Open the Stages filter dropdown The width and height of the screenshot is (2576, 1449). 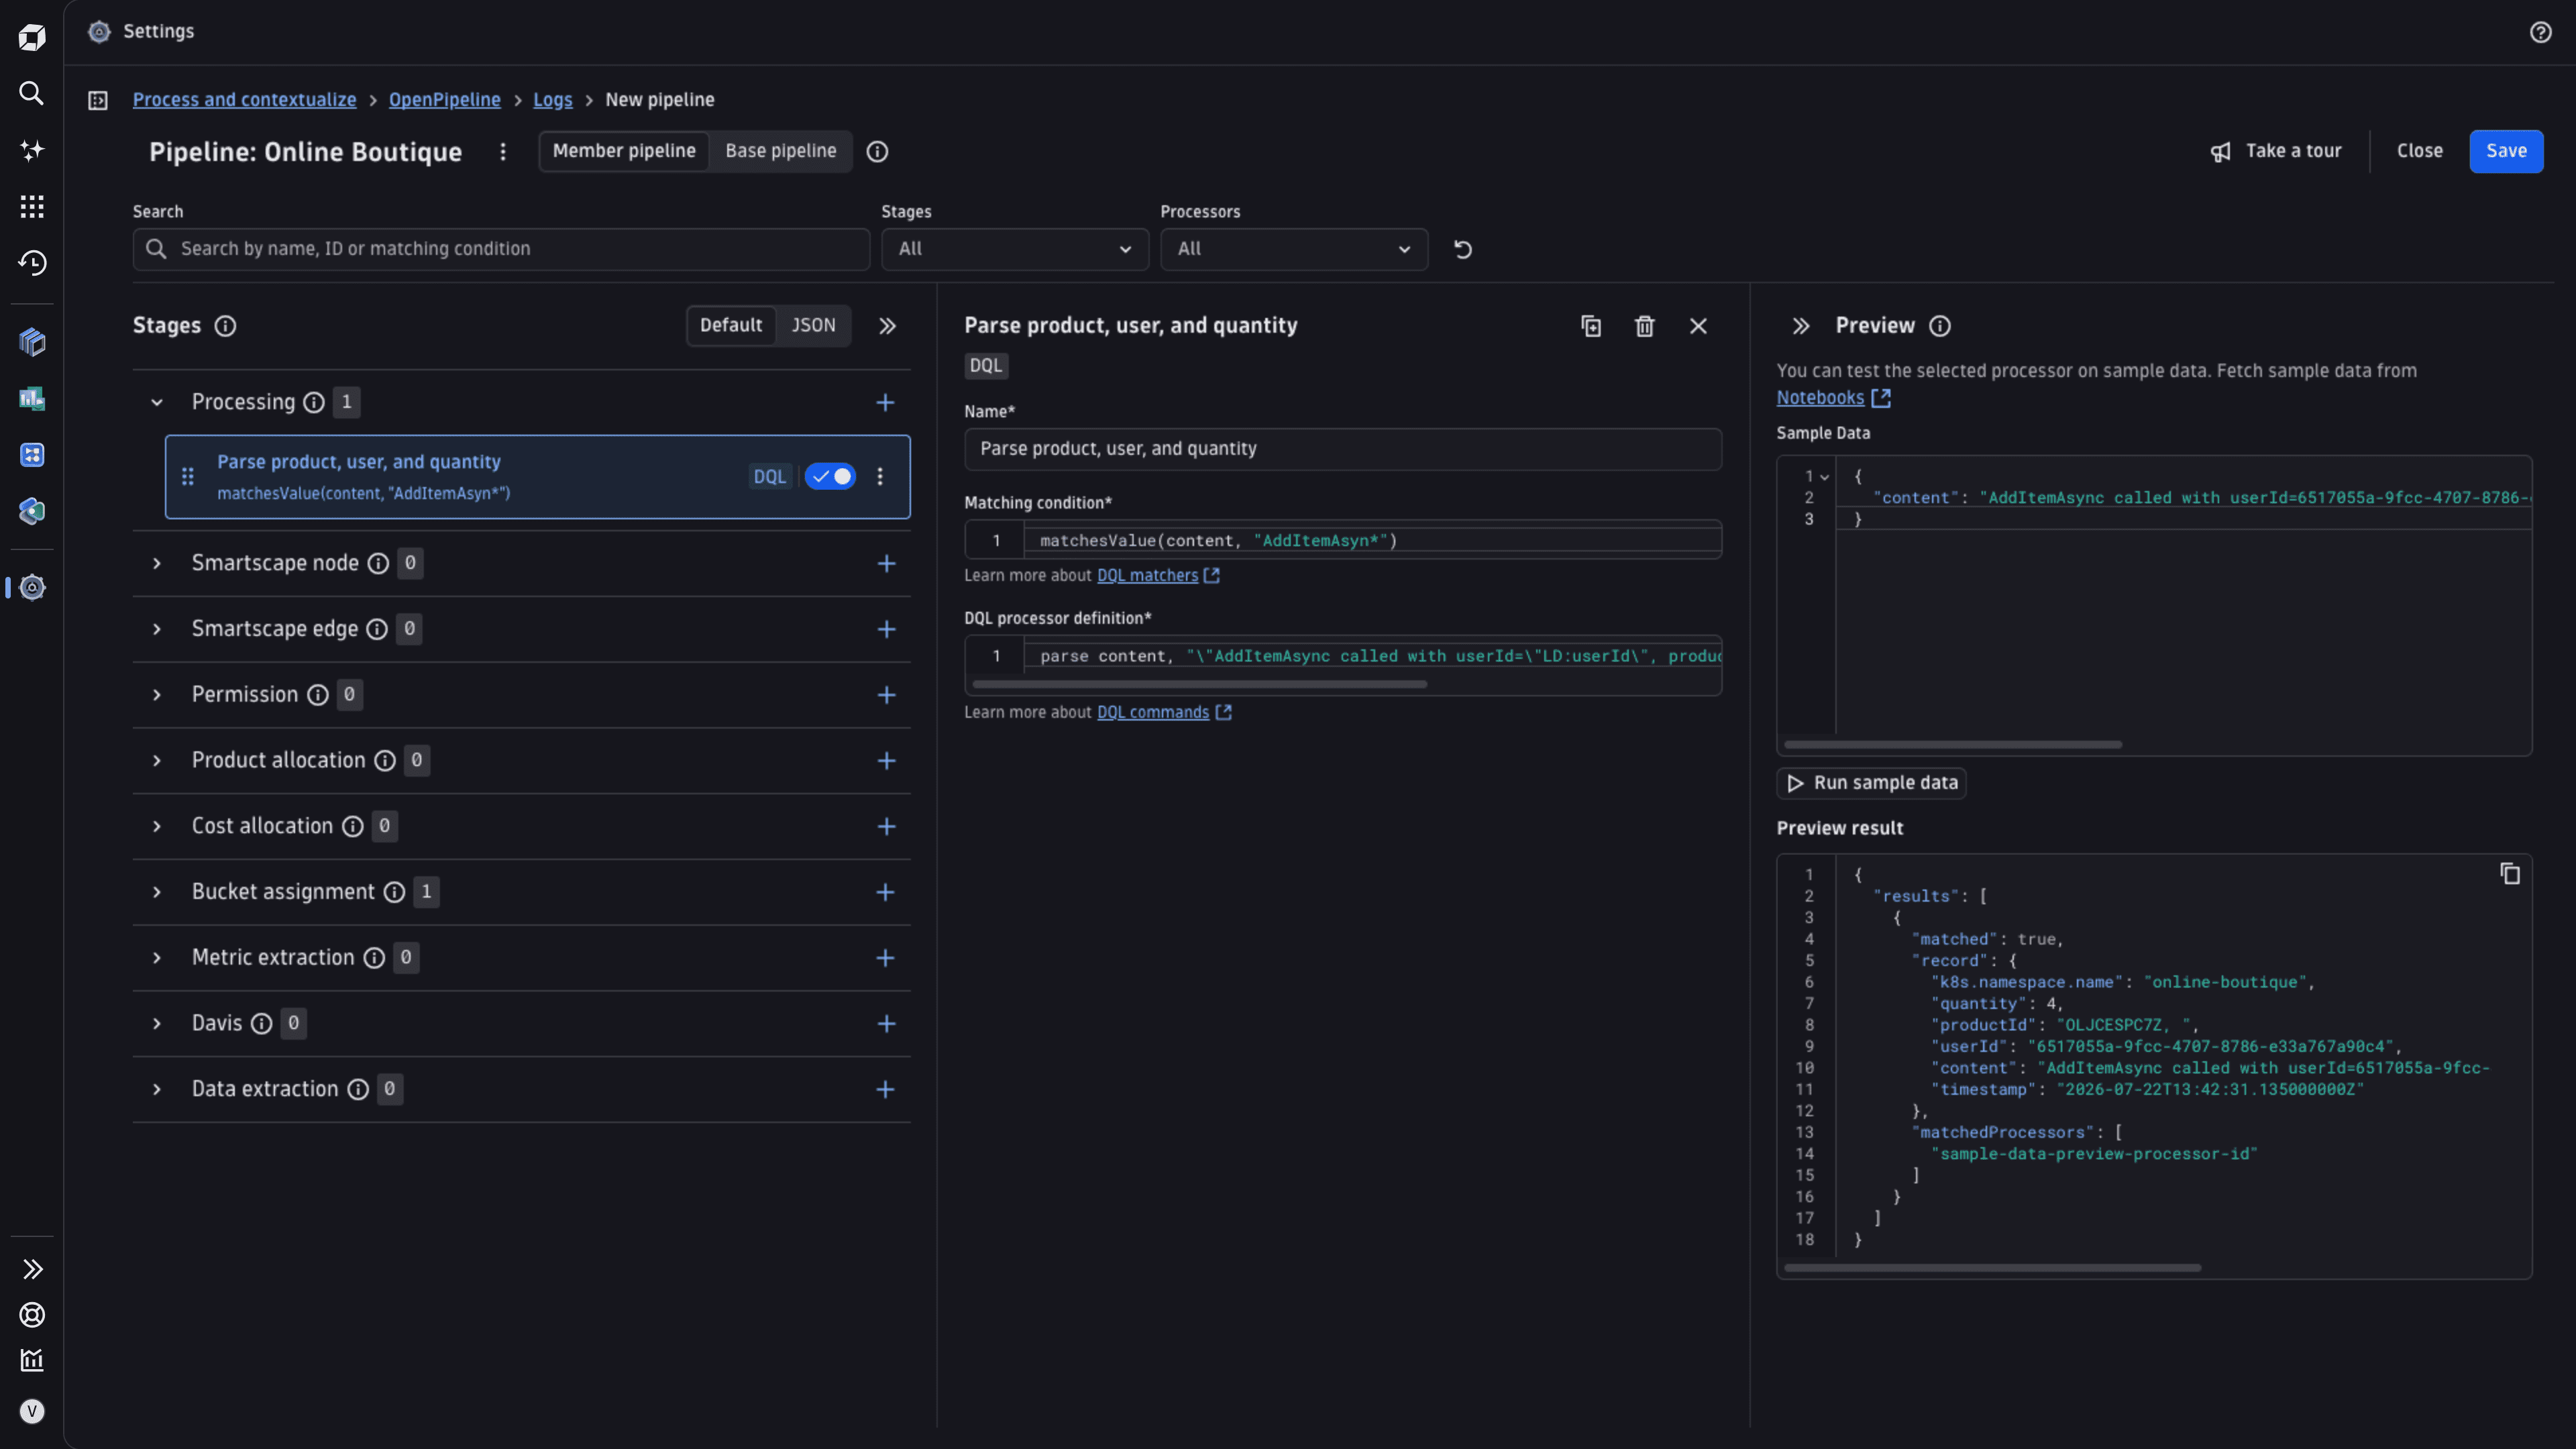[1015, 249]
